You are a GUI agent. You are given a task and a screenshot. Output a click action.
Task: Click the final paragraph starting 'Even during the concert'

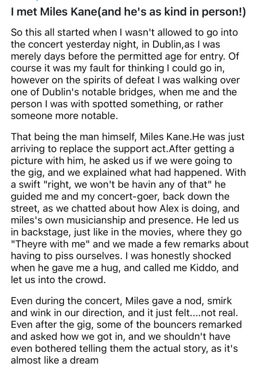click(x=126, y=331)
